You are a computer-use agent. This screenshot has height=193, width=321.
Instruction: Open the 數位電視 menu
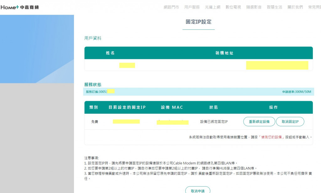pyautogui.click(x=233, y=7)
